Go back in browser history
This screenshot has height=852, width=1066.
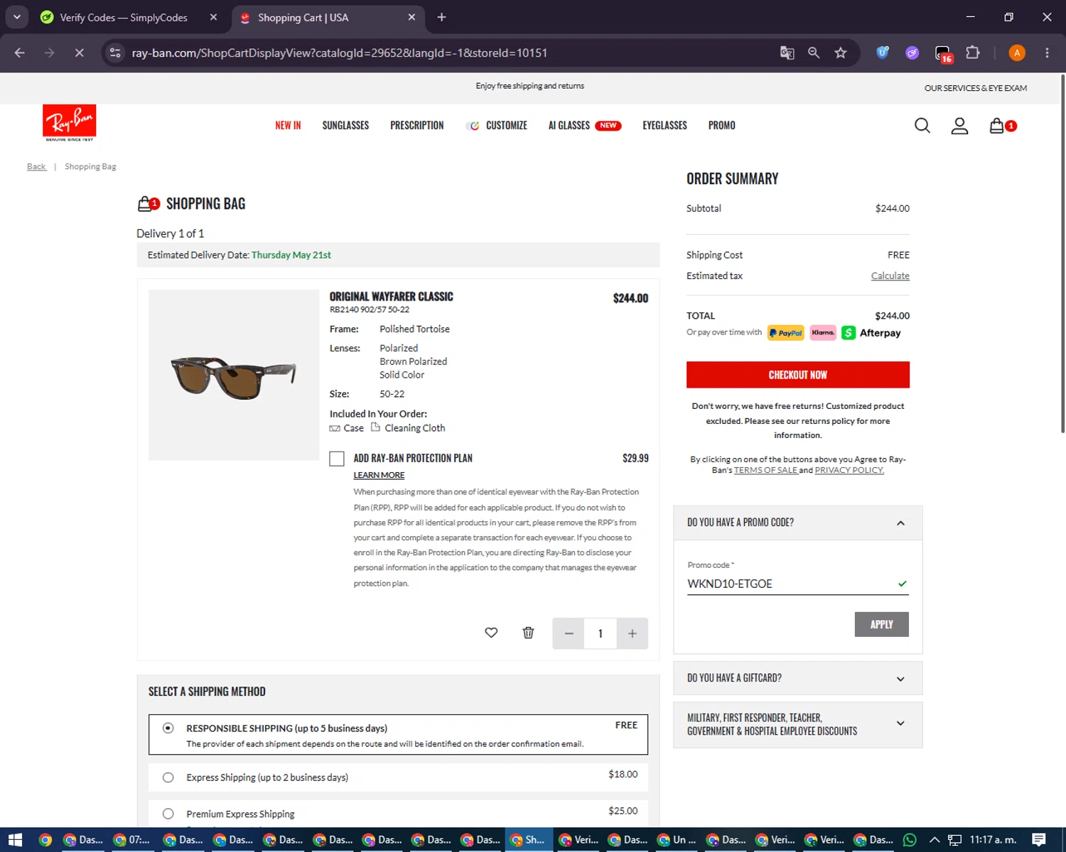click(20, 53)
